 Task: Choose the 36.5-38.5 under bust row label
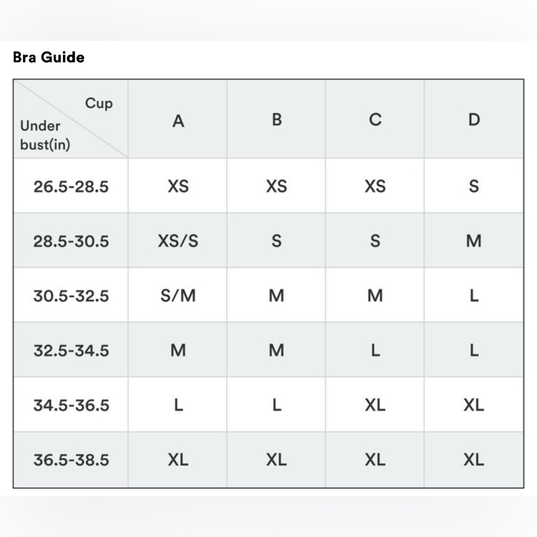coord(71,460)
